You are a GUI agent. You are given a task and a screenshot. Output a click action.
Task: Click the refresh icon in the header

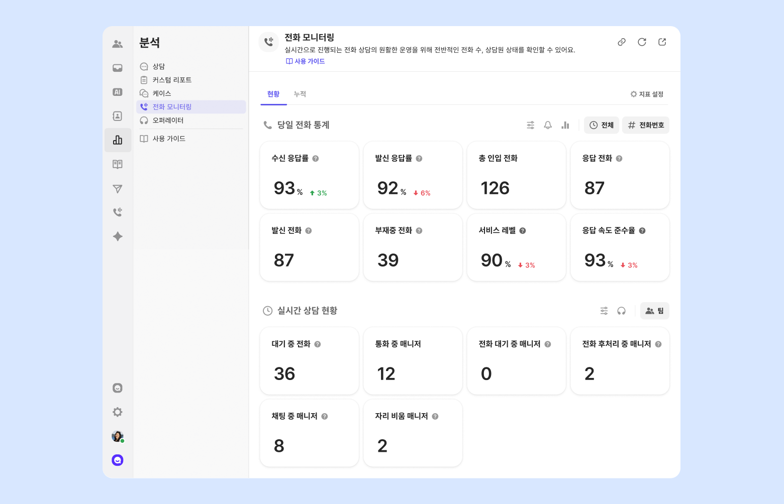pos(642,42)
